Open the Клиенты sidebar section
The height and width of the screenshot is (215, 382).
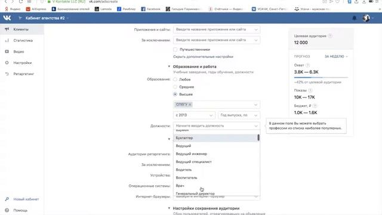pos(22,29)
